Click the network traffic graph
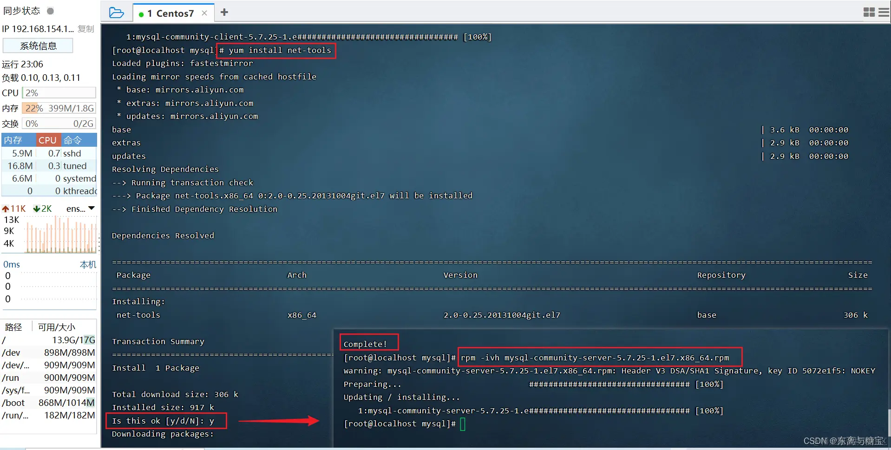 click(x=61, y=235)
